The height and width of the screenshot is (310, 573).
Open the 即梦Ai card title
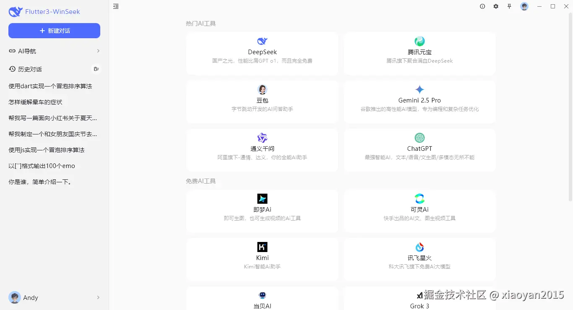262,210
